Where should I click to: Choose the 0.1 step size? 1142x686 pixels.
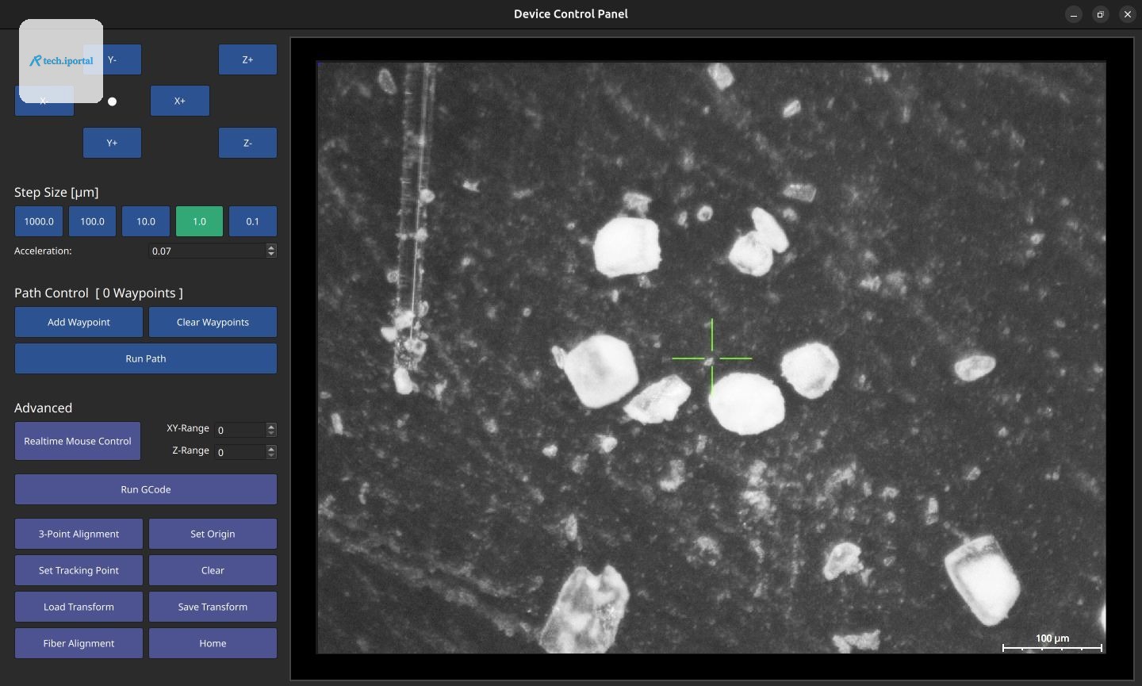[253, 221]
